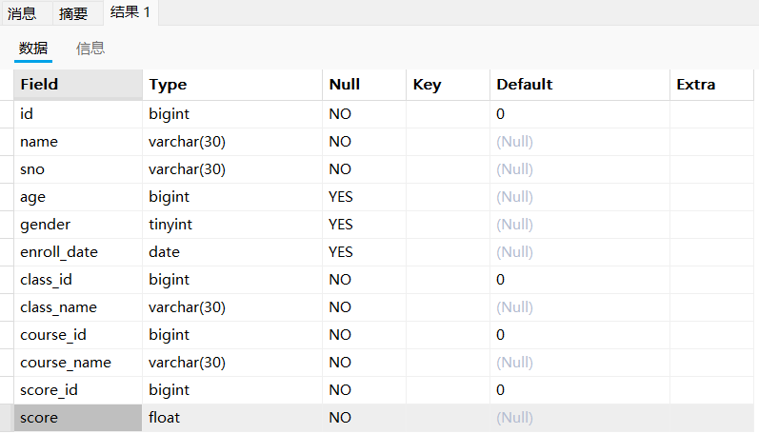
Task: Click the Extra column header
Action: point(711,85)
